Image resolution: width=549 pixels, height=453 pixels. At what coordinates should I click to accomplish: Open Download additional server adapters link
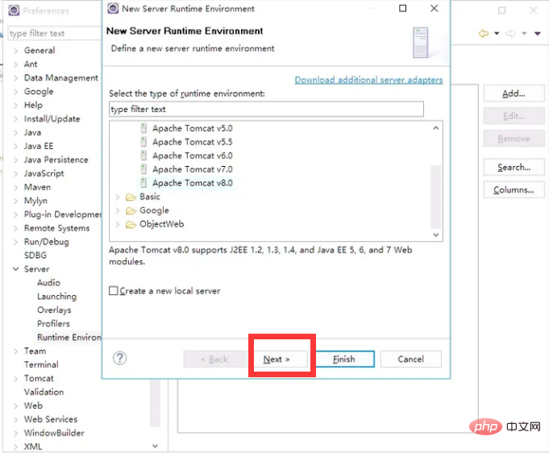click(x=368, y=80)
